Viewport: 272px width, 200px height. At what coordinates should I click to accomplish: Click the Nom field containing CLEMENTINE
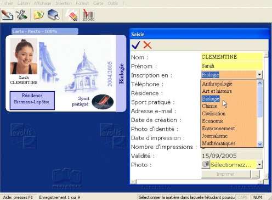232,57
